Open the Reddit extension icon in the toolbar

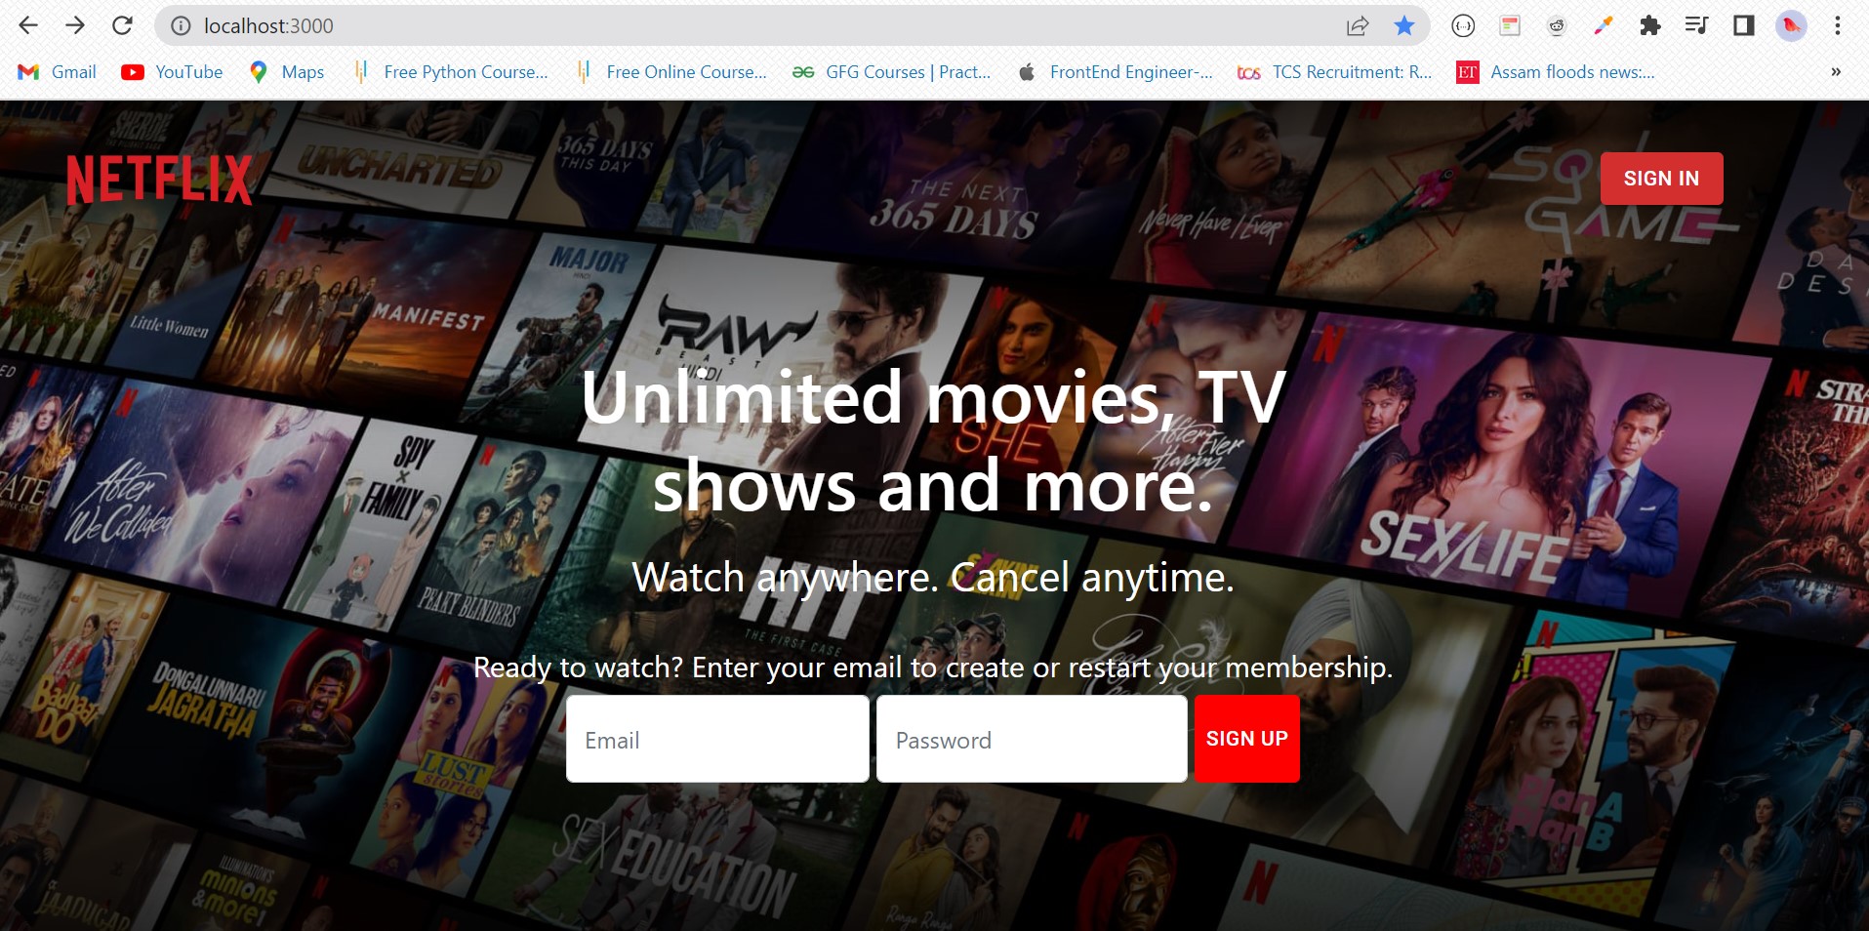tap(1557, 26)
